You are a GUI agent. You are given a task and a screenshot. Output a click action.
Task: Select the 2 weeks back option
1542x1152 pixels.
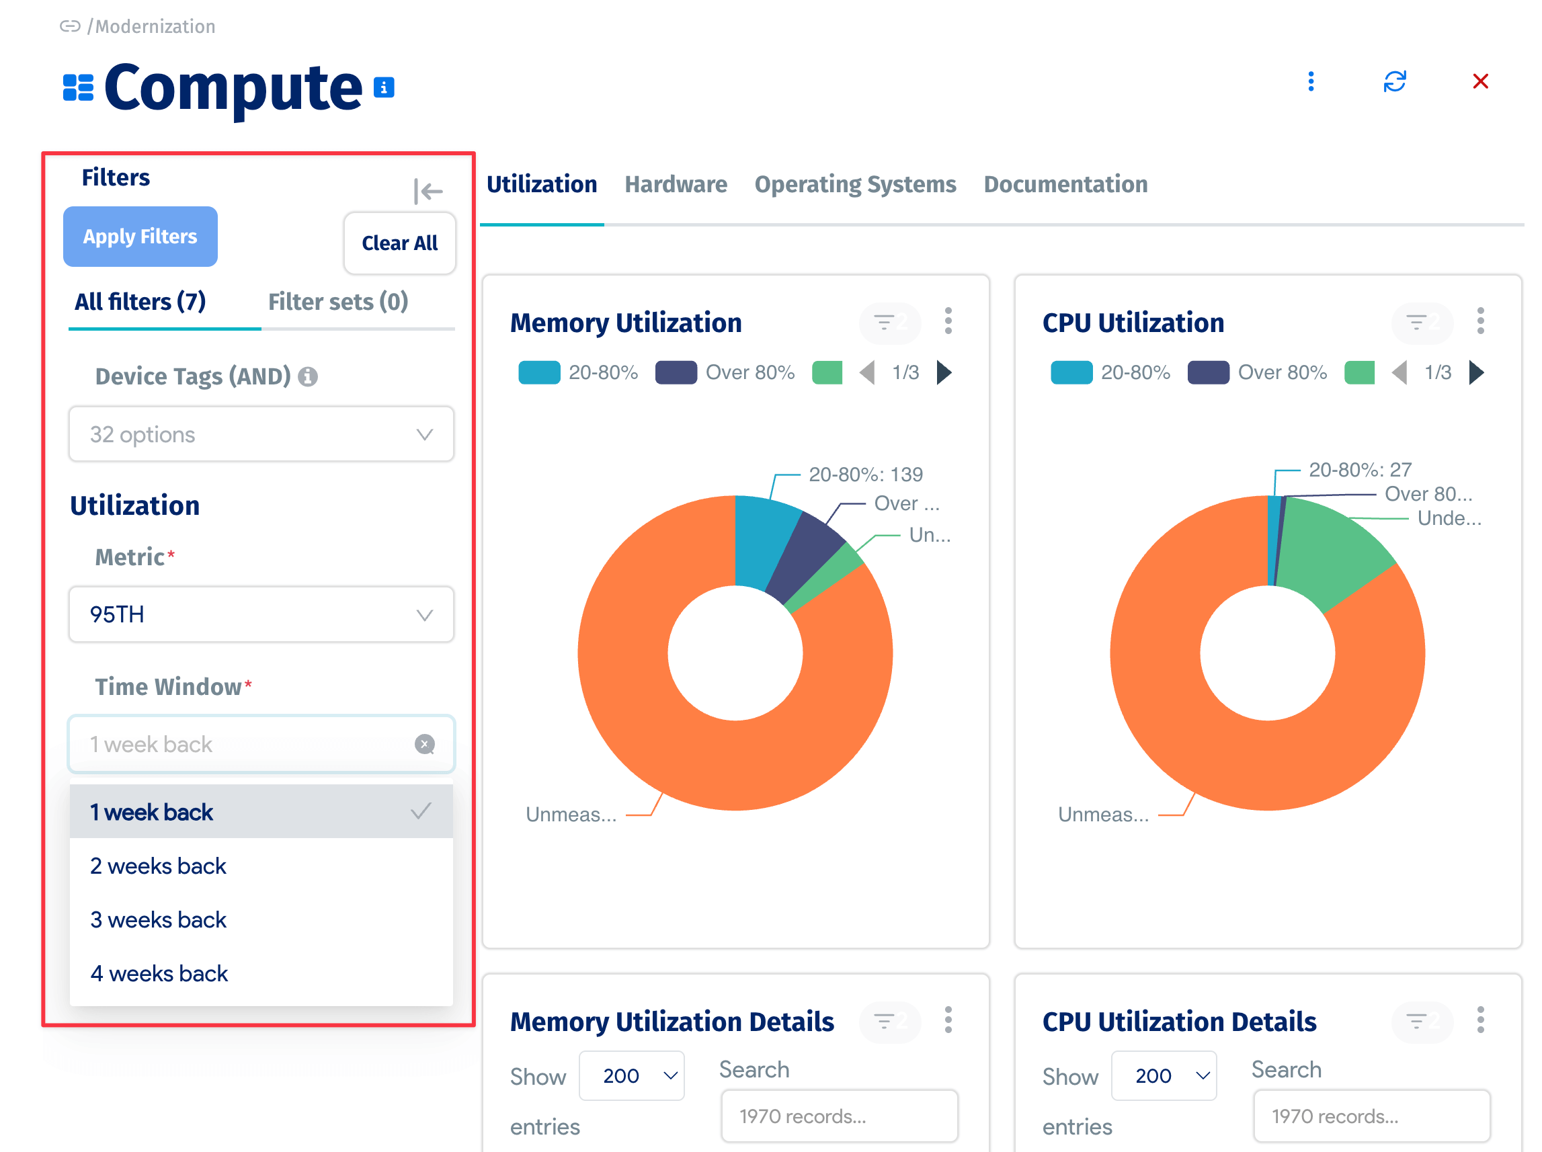tap(159, 866)
